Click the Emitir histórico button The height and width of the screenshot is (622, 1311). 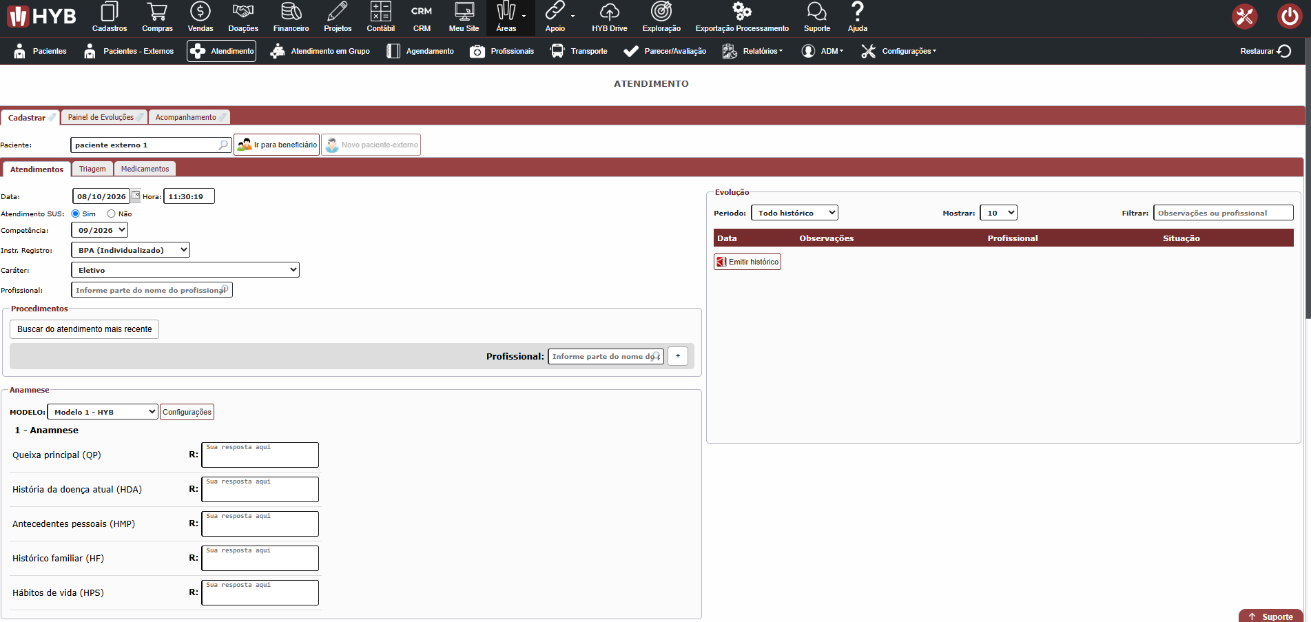click(747, 262)
